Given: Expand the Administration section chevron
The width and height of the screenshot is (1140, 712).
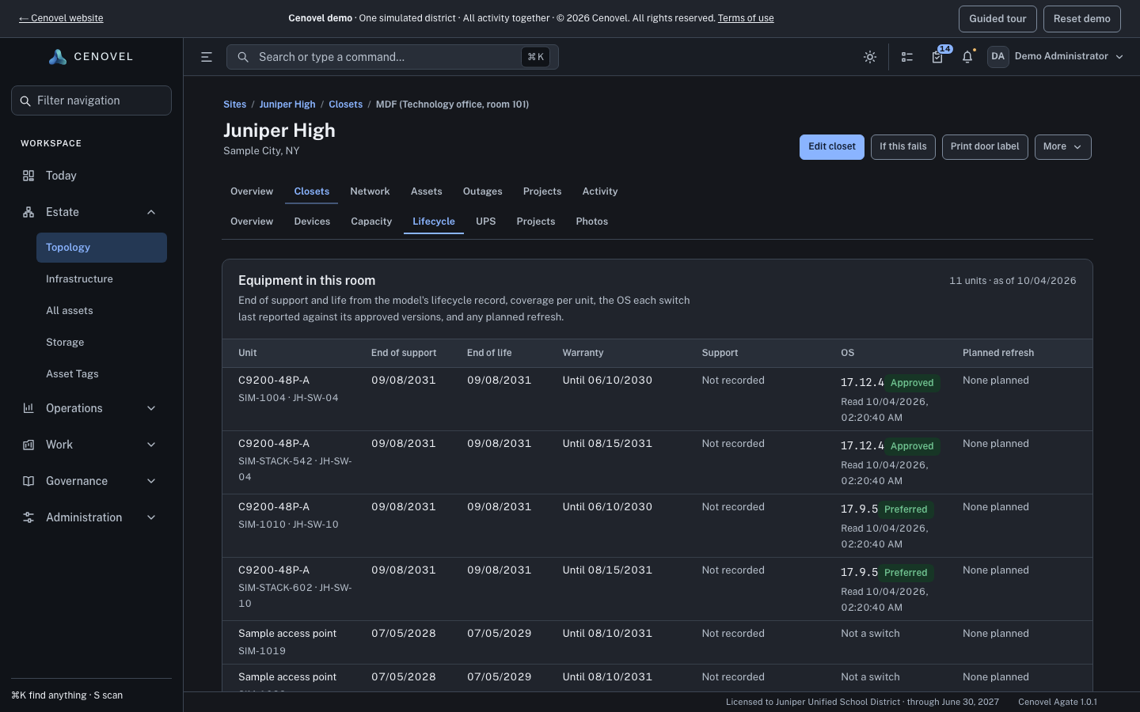Looking at the screenshot, I should point(151,517).
